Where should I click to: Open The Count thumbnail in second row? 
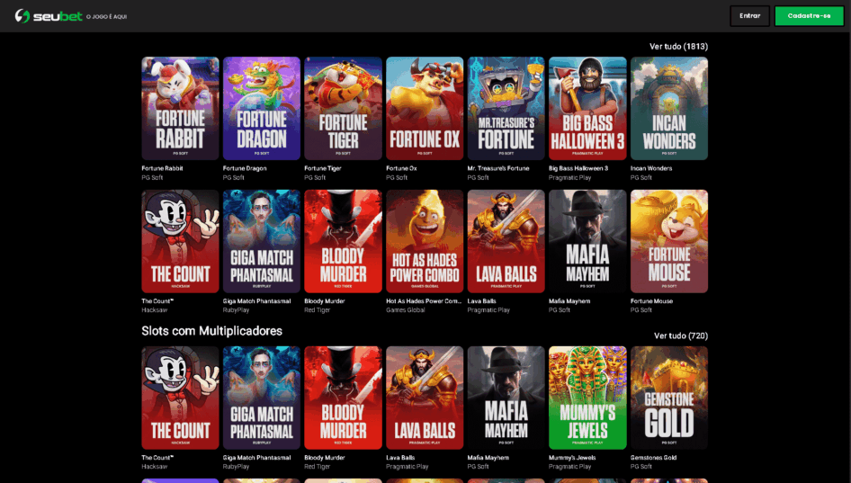point(180,241)
